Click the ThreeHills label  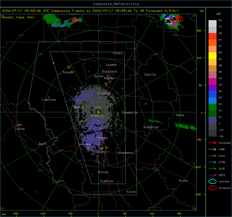130,113
